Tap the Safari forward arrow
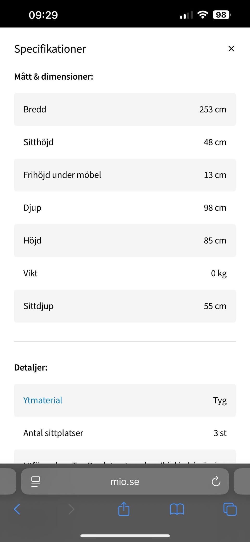The image size is (250, 542). [71, 509]
